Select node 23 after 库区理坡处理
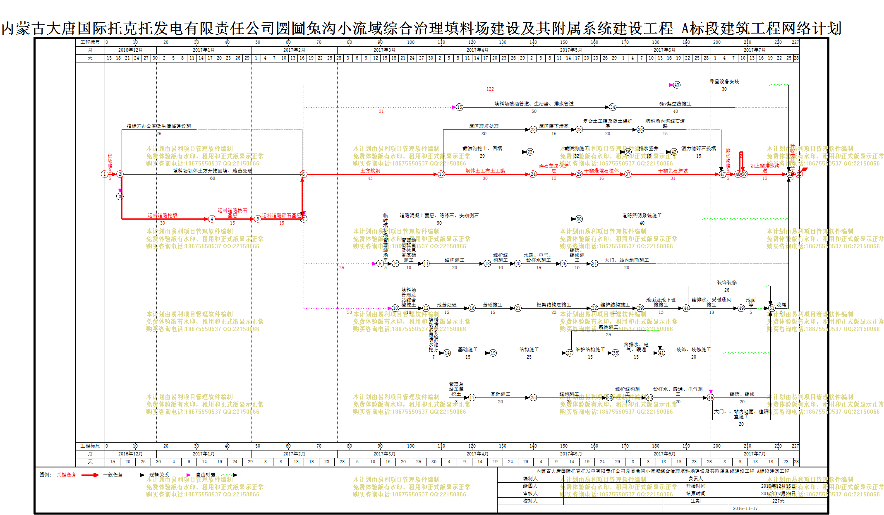This screenshot has height=515, width=884. [x=533, y=129]
